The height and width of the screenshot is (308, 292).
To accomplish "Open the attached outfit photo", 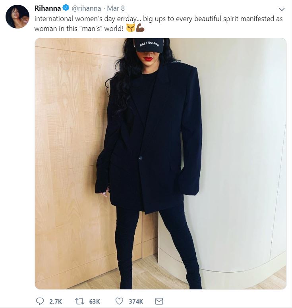I will point(161,164).
